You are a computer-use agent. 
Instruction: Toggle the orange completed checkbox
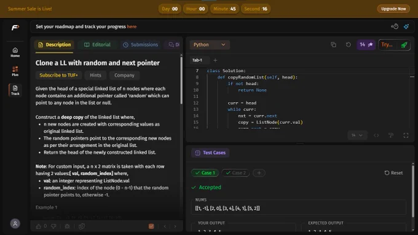pos(151,226)
